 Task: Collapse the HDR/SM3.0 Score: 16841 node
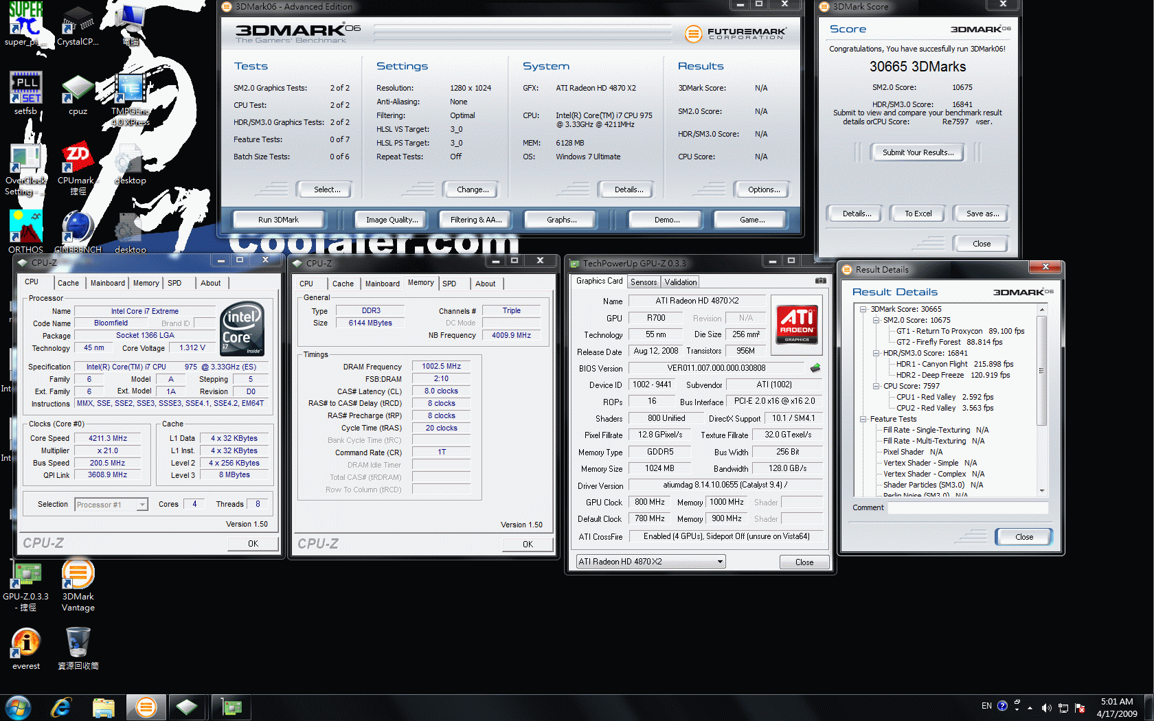[876, 353]
